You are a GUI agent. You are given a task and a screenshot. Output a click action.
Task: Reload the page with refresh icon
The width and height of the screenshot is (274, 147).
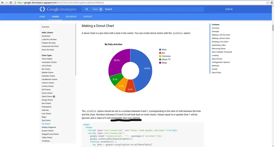11,3
